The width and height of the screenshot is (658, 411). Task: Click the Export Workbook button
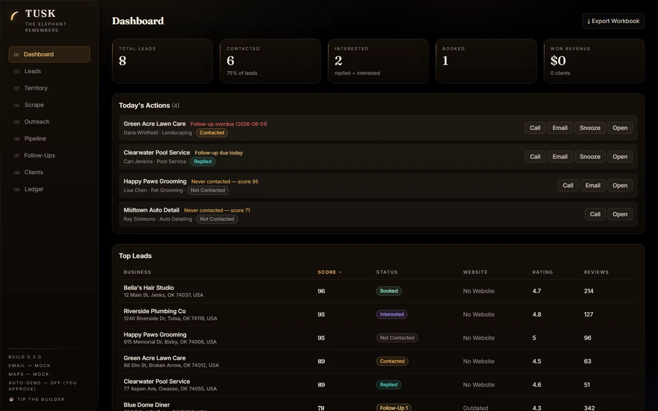tap(613, 21)
